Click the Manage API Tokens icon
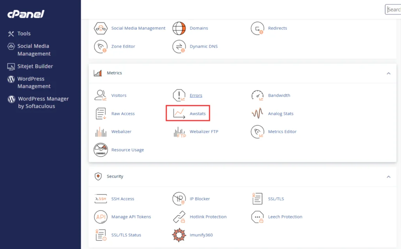401x249 pixels. pos(101,217)
